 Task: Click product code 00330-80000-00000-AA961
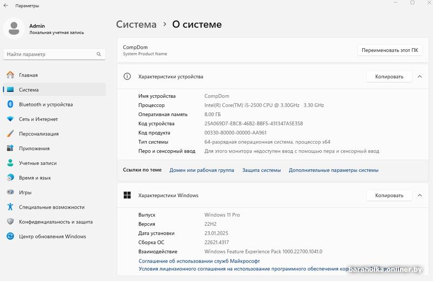tap(235, 132)
